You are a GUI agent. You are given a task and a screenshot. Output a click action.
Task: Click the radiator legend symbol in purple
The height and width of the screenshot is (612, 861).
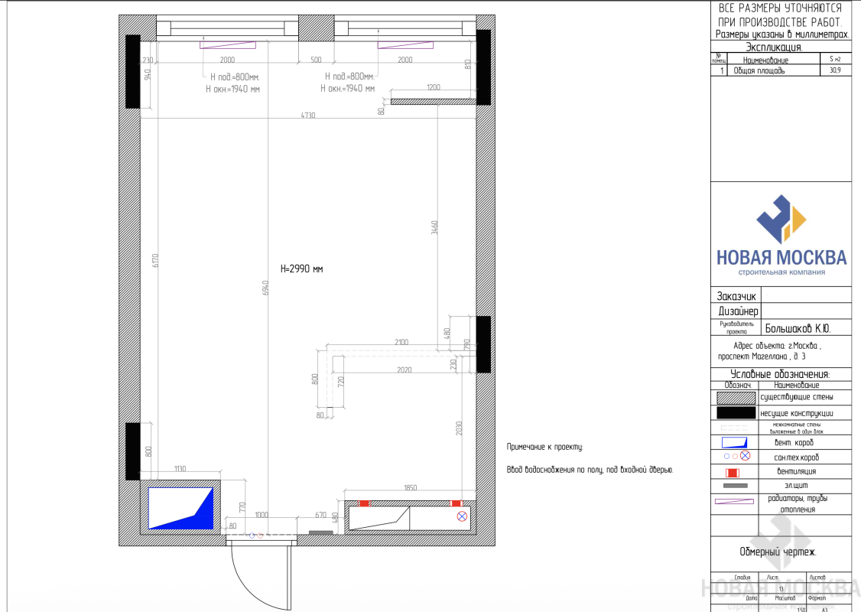[734, 502]
